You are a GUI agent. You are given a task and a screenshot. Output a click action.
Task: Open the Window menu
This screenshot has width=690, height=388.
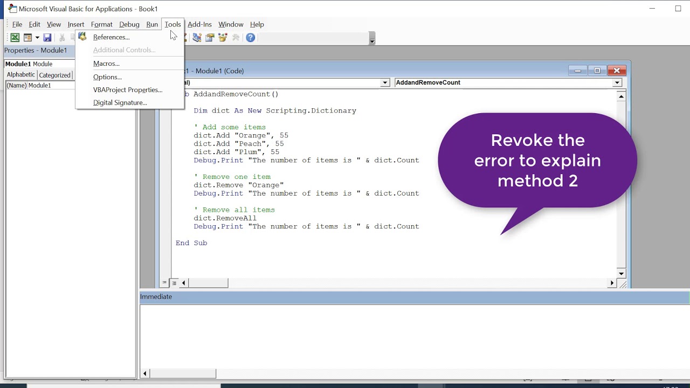(231, 24)
